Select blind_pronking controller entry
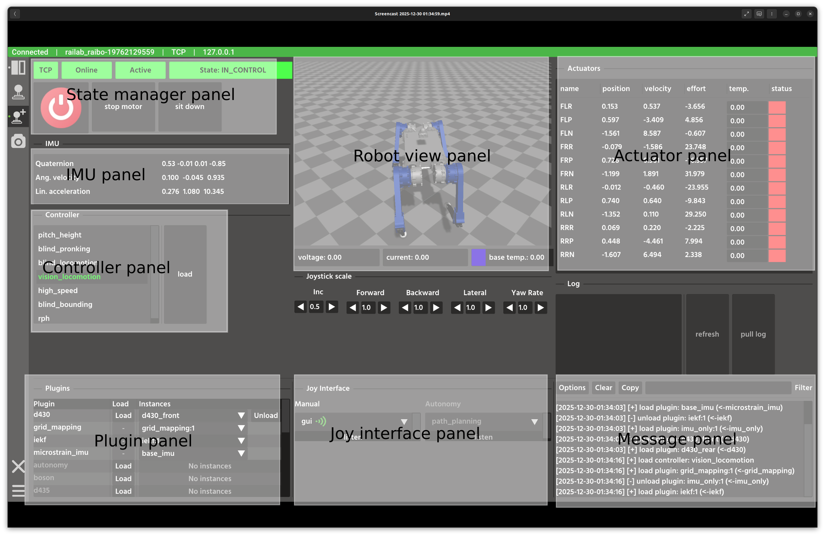Screen dimensions: 825x536 (64, 249)
